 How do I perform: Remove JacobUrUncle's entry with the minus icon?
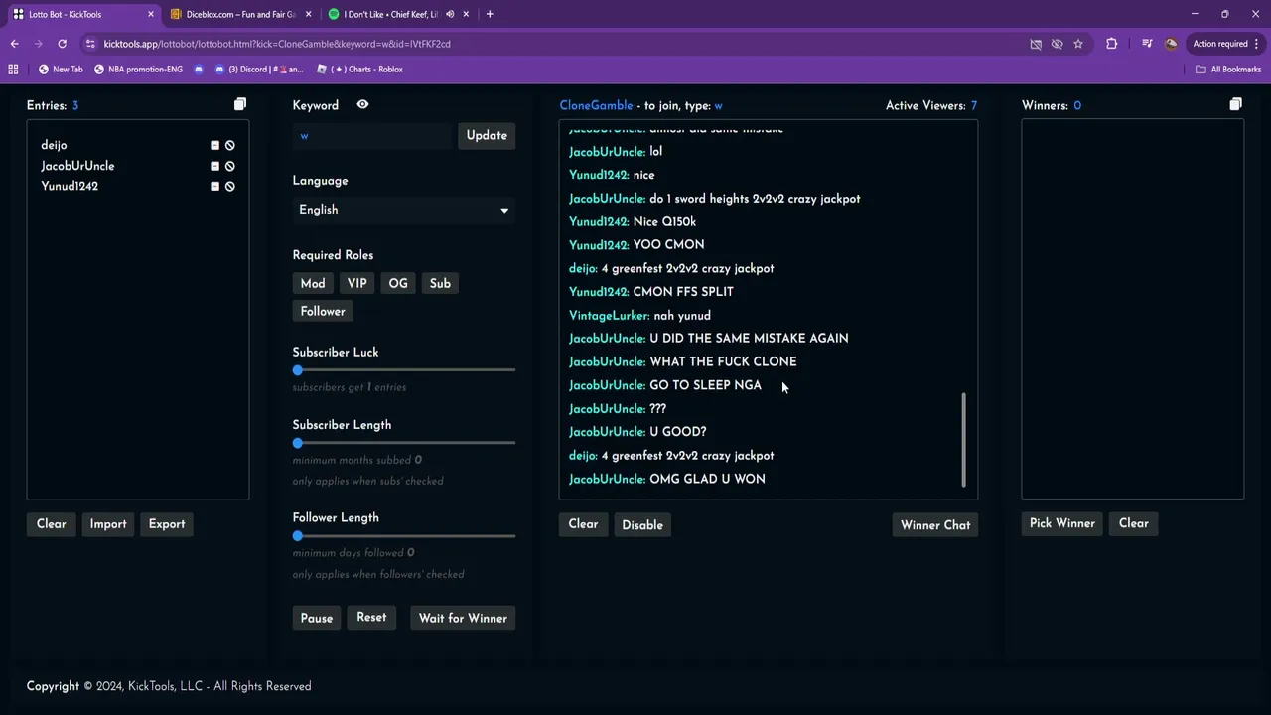click(214, 166)
